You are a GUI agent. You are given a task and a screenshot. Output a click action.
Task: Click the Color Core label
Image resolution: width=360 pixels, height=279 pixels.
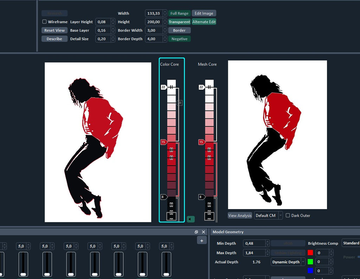(x=169, y=64)
